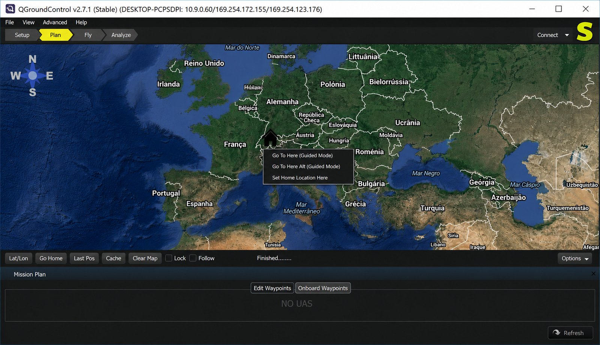600x345 pixels.
Task: Click the Reino Unido map label
Action: 204,63
